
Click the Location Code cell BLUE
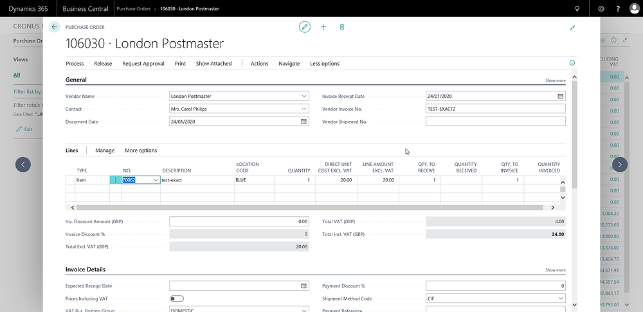point(254,180)
